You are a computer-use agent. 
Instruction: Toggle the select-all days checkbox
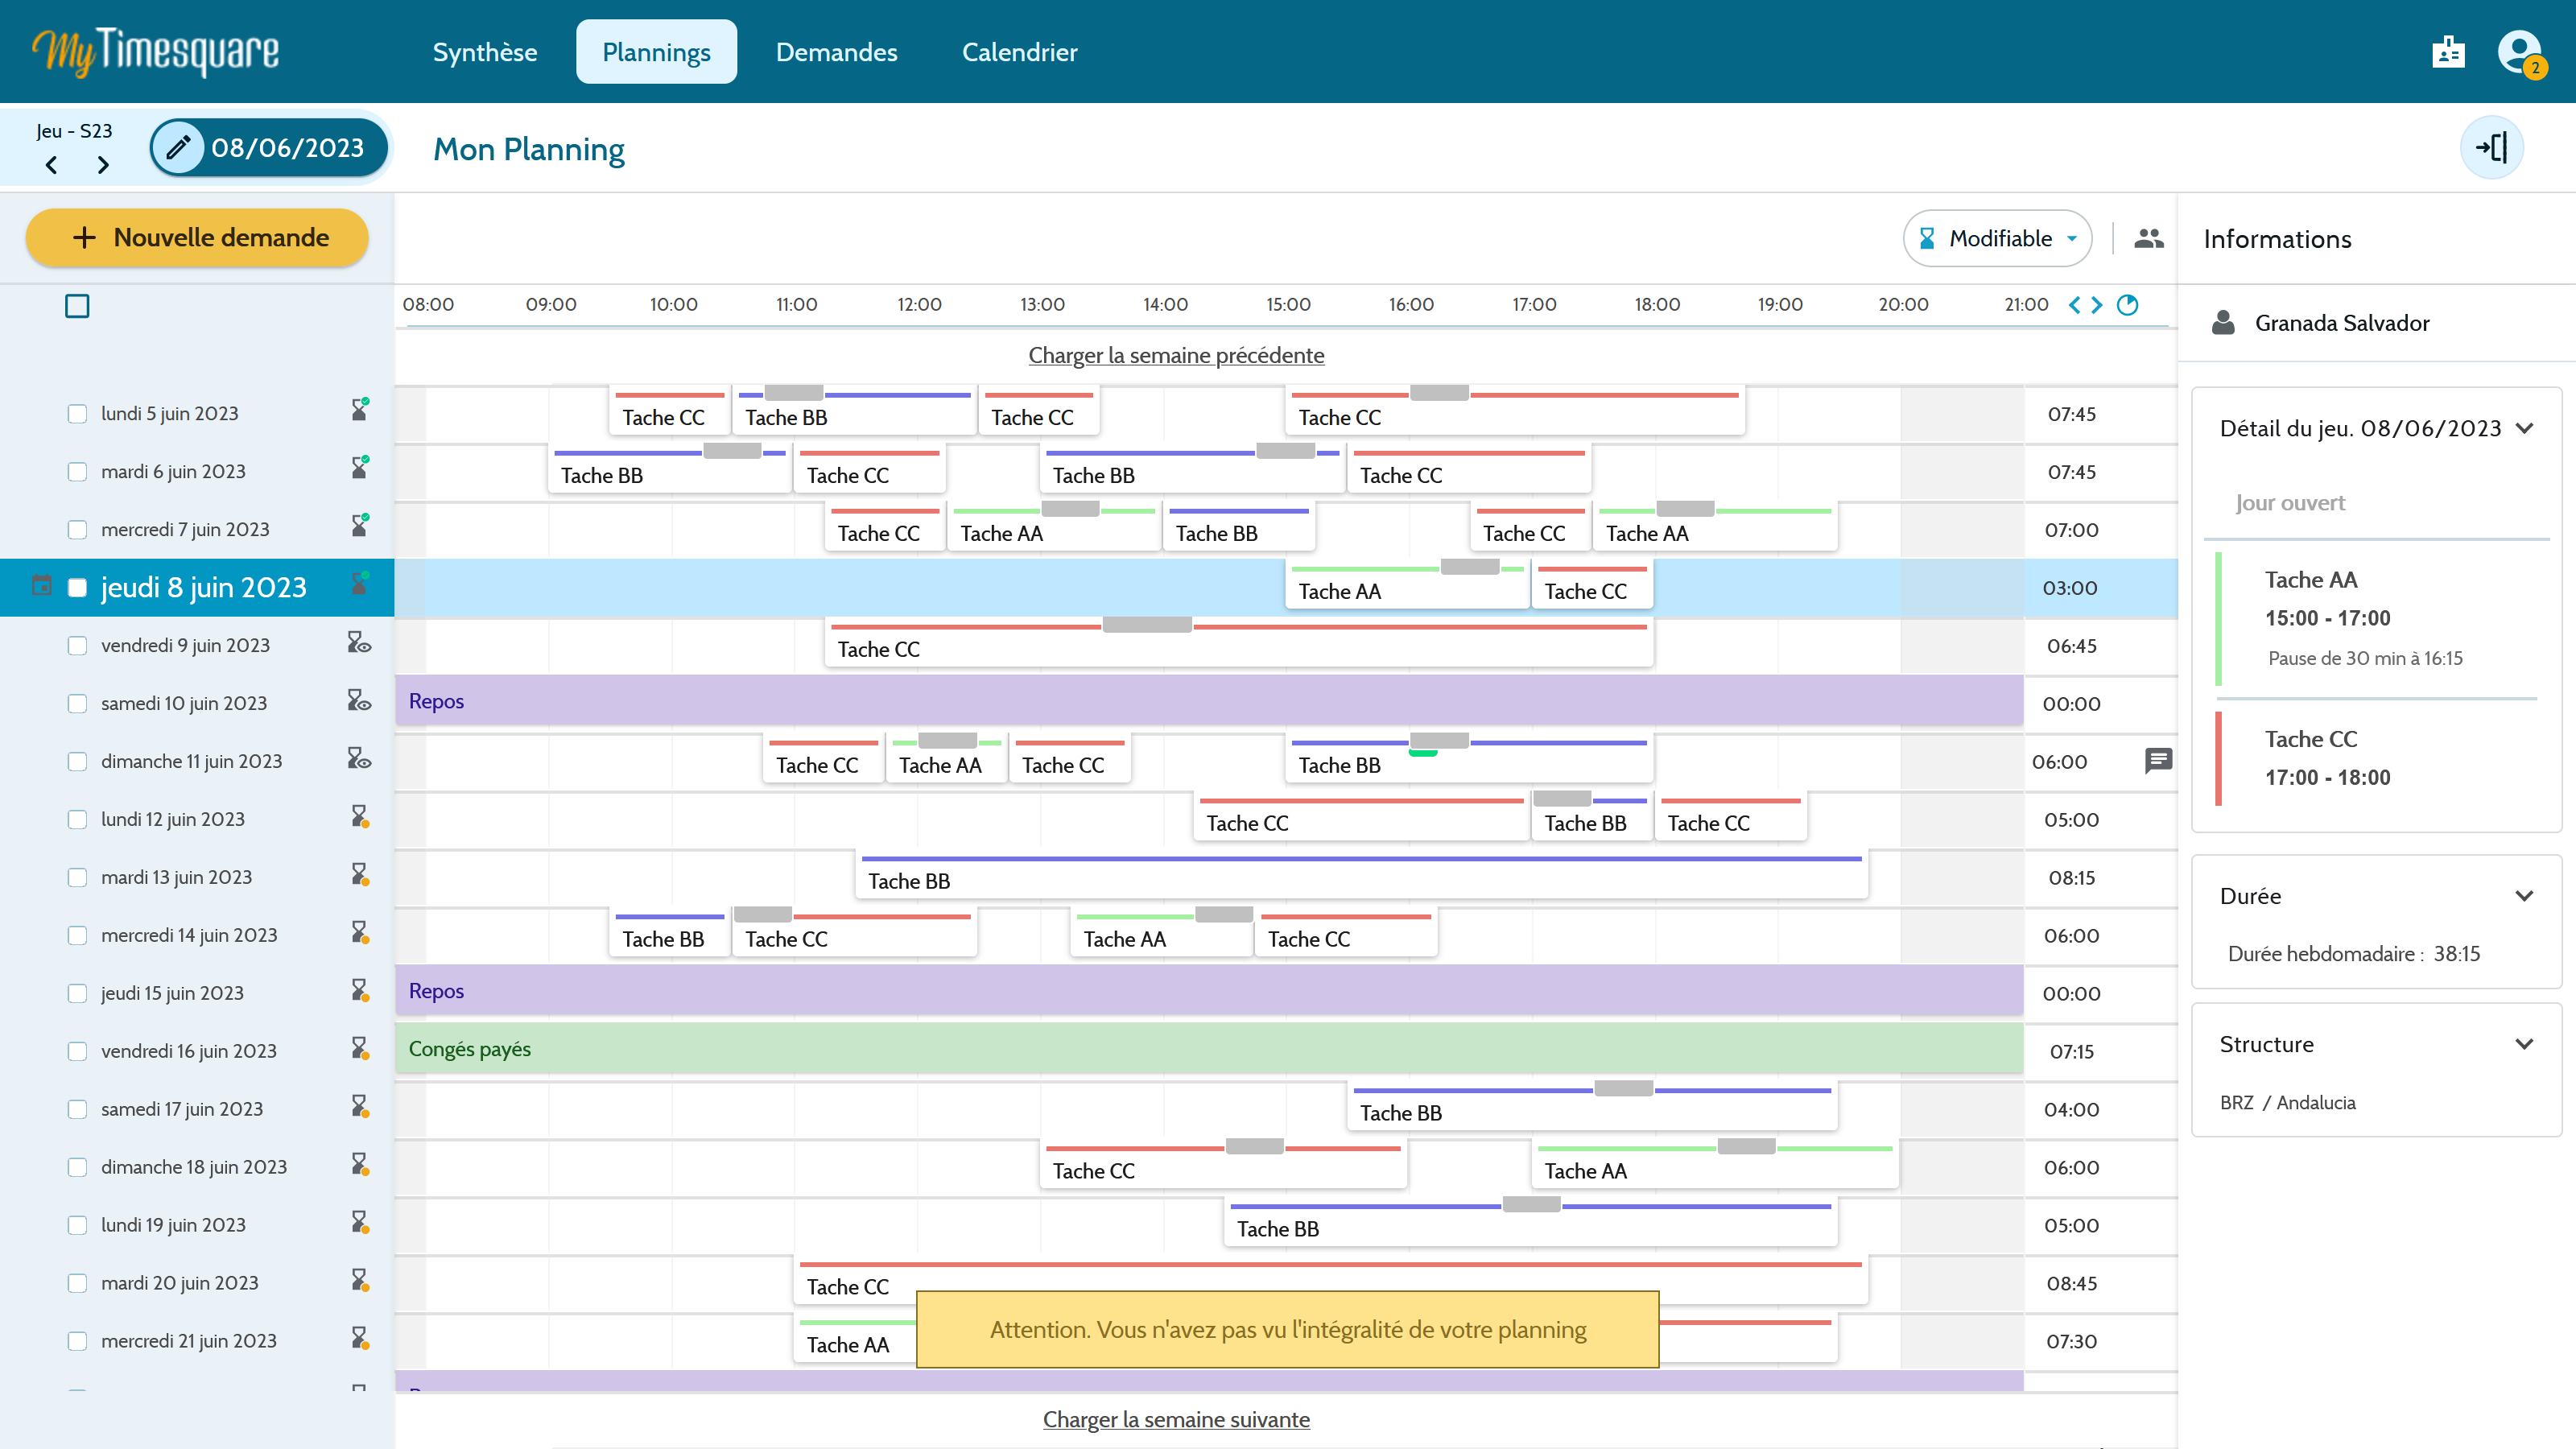point(77,306)
